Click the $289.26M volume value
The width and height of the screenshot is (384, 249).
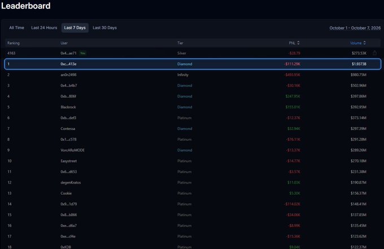click(358, 150)
